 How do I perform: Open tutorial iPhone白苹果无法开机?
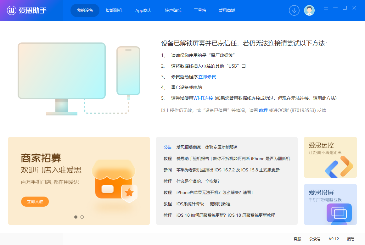(x=214, y=192)
